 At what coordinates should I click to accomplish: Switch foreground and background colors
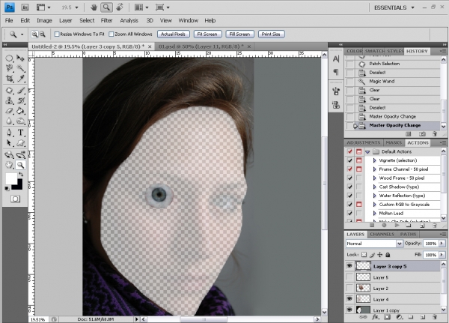tap(21, 175)
